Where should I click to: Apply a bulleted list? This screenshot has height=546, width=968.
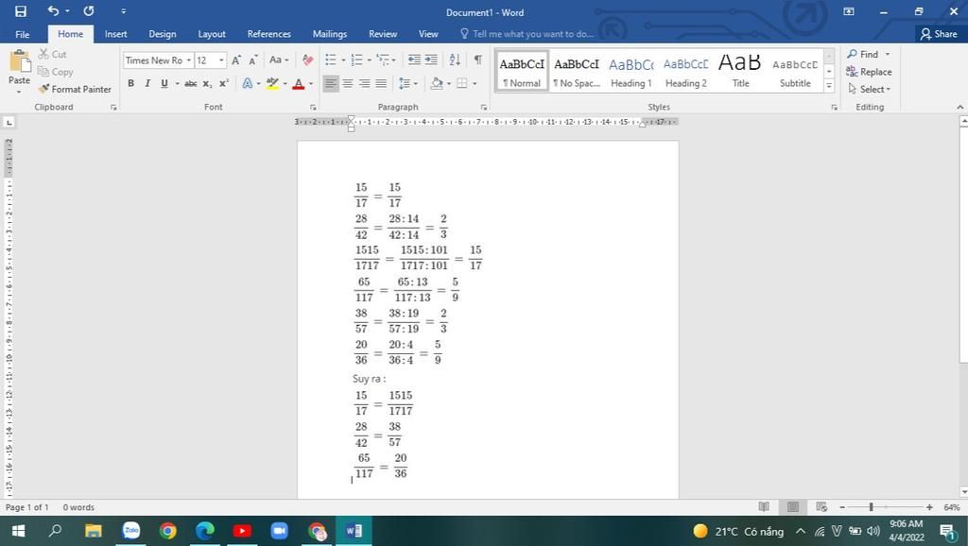(x=331, y=60)
